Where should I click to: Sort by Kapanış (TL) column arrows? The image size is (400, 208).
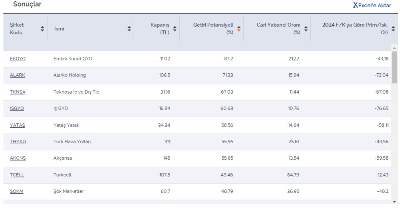[x=175, y=29]
